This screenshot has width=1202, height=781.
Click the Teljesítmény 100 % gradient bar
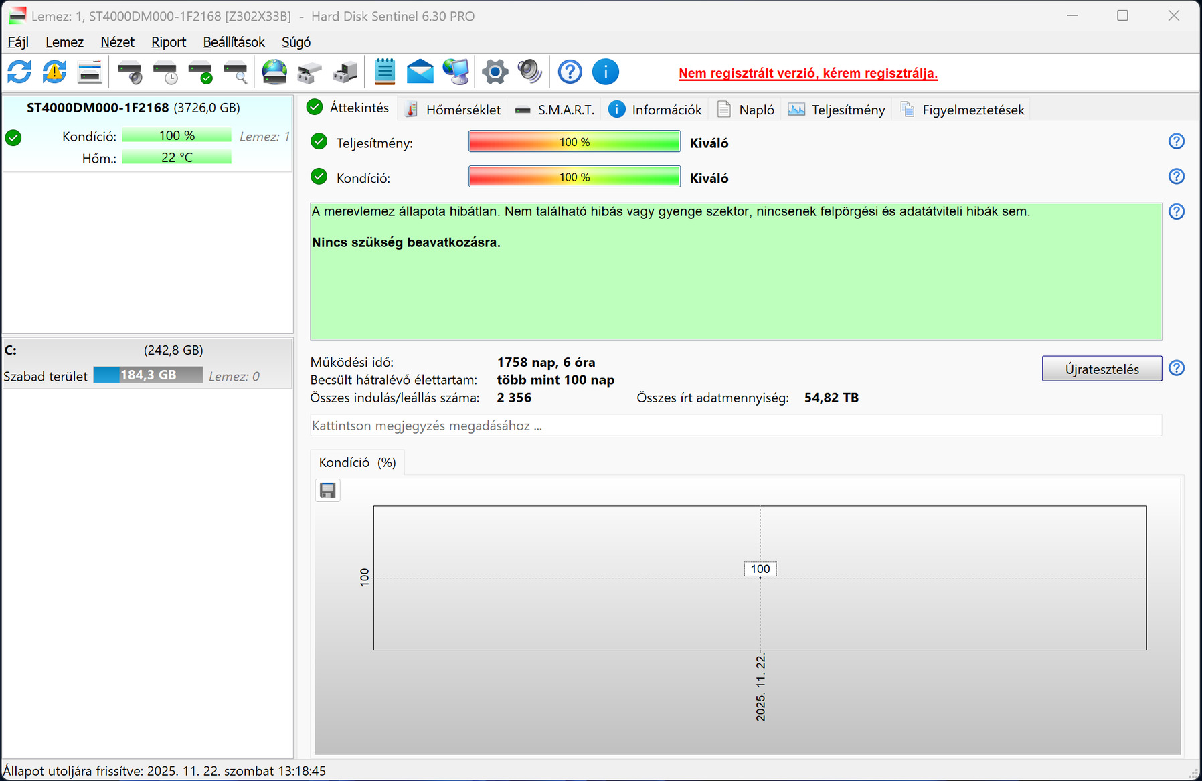click(x=574, y=142)
